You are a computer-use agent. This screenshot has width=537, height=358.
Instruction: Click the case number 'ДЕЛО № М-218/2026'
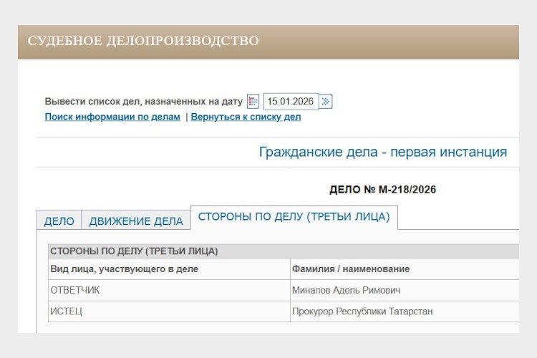[x=382, y=190]
